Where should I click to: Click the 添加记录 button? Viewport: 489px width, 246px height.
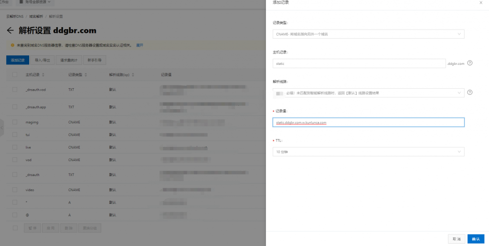(18, 60)
